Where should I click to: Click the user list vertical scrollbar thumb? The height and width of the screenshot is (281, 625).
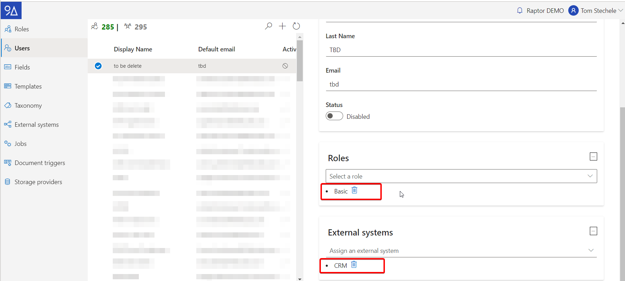point(300,61)
